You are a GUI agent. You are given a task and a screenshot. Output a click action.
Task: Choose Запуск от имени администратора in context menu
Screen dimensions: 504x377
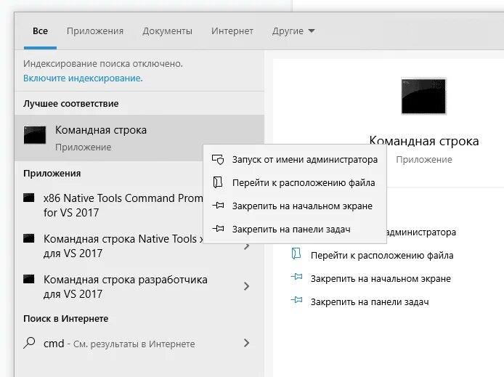pos(295,160)
